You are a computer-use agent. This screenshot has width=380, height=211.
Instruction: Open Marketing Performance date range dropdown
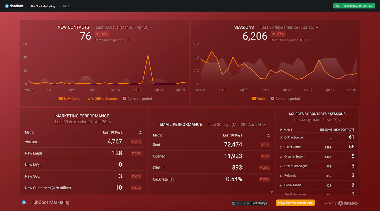[83, 122]
